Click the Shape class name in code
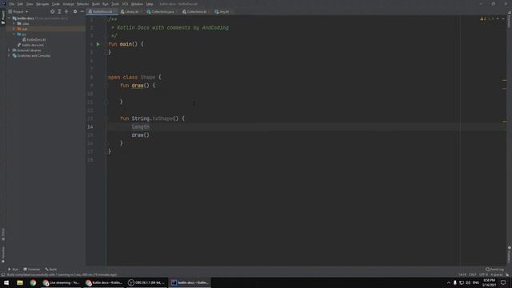 point(147,78)
